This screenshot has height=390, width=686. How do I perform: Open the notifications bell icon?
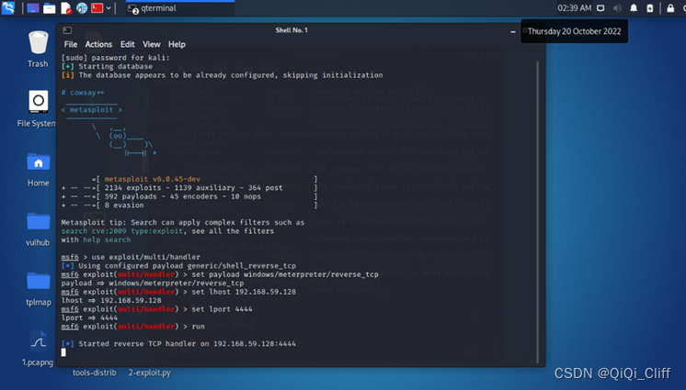(x=634, y=8)
